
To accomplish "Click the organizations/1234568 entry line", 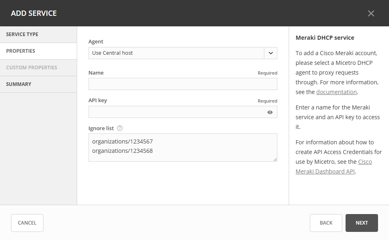I will (122, 151).
